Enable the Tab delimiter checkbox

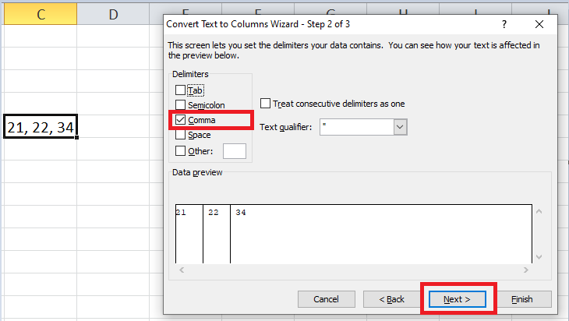click(x=182, y=90)
